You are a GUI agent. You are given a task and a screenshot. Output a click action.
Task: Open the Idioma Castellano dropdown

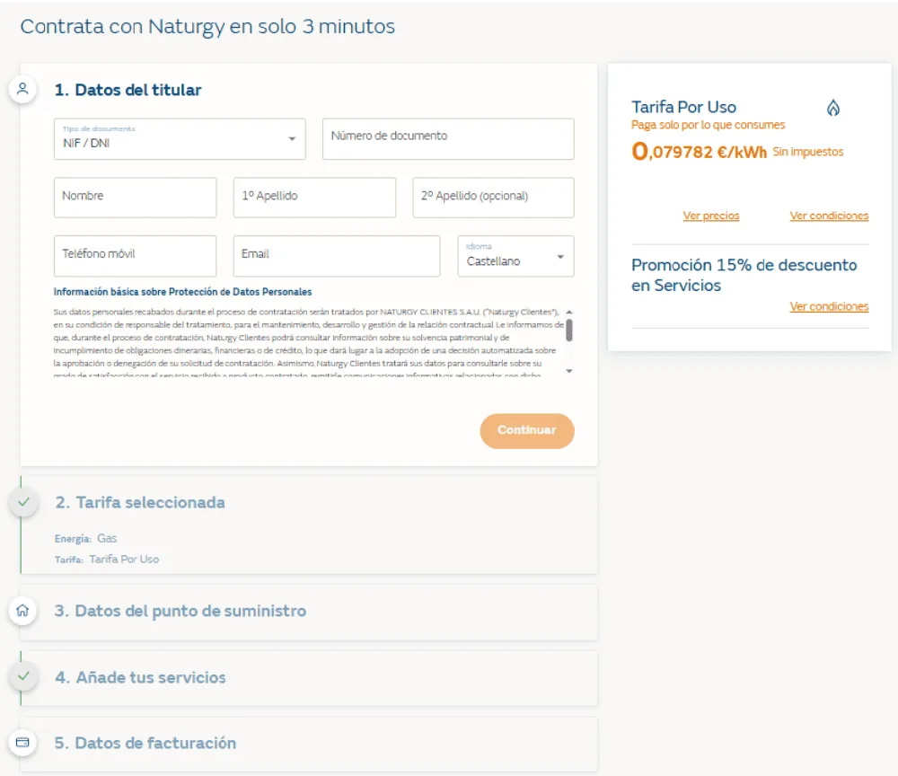pyautogui.click(x=515, y=256)
